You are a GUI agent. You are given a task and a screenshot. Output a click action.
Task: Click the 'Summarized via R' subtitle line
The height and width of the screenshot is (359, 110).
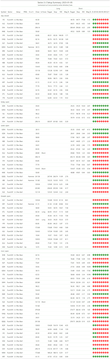55,5
